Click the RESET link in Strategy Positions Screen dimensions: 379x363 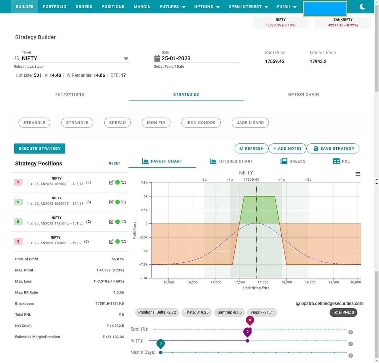pyautogui.click(x=114, y=163)
